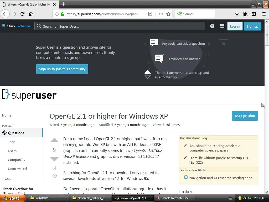The height and width of the screenshot is (202, 269).
Task: Click the security shield tray icon
Action: pyautogui.click(x=240, y=198)
